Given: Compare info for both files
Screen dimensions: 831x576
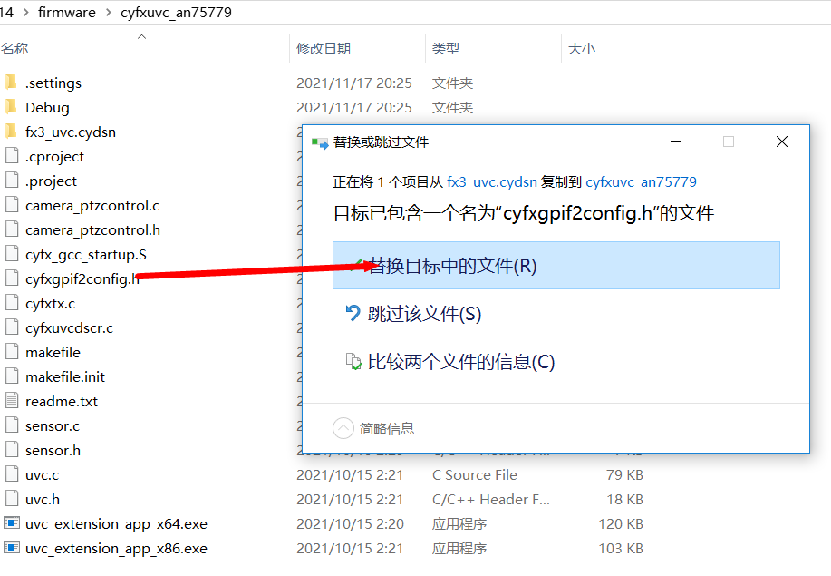Looking at the screenshot, I should (x=460, y=362).
